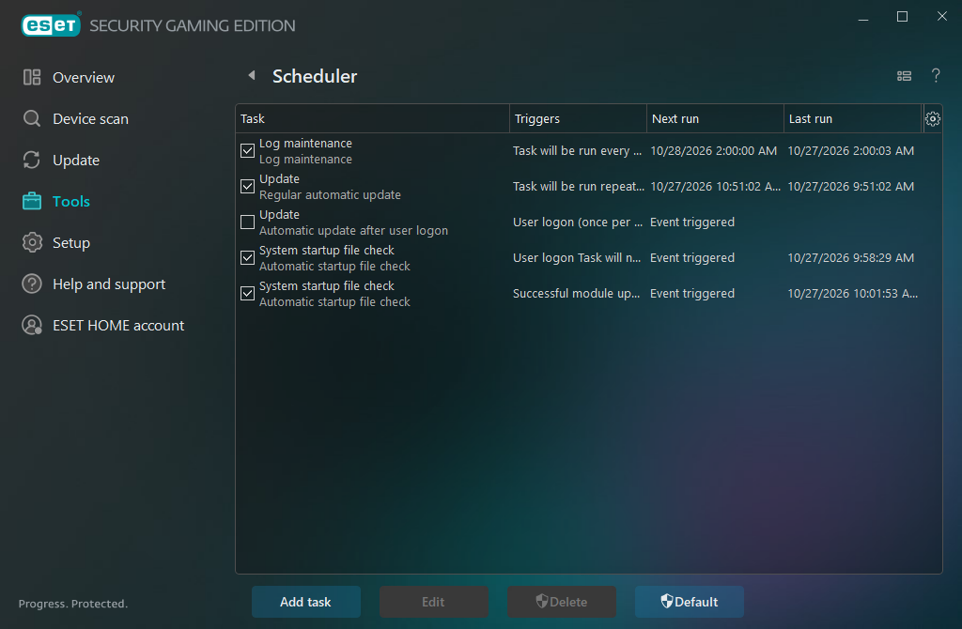Image resolution: width=962 pixels, height=629 pixels.
Task: Enable Automatic update after user logon checkbox
Action: tap(247, 222)
